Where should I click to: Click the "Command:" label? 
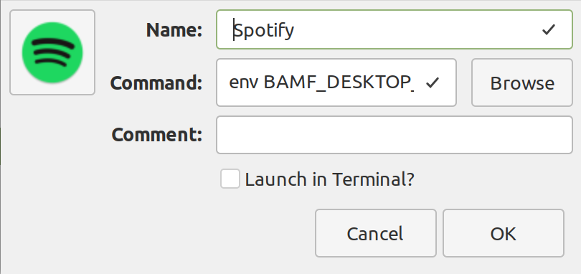[x=156, y=82]
